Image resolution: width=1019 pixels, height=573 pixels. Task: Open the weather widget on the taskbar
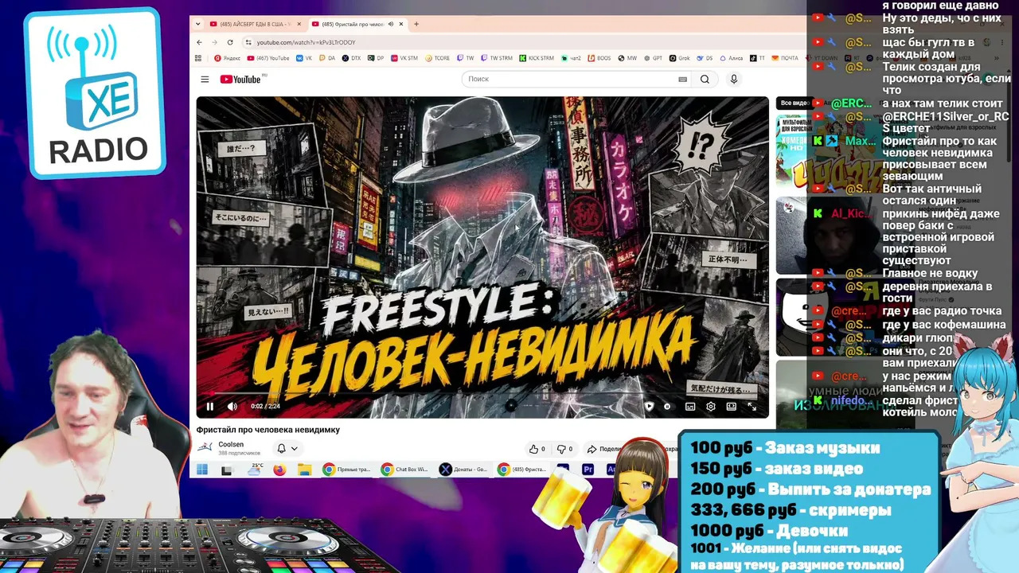point(256,469)
